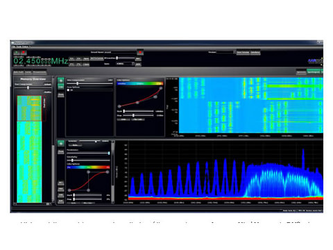Click the button right of the top-right dropdown

click(243, 53)
